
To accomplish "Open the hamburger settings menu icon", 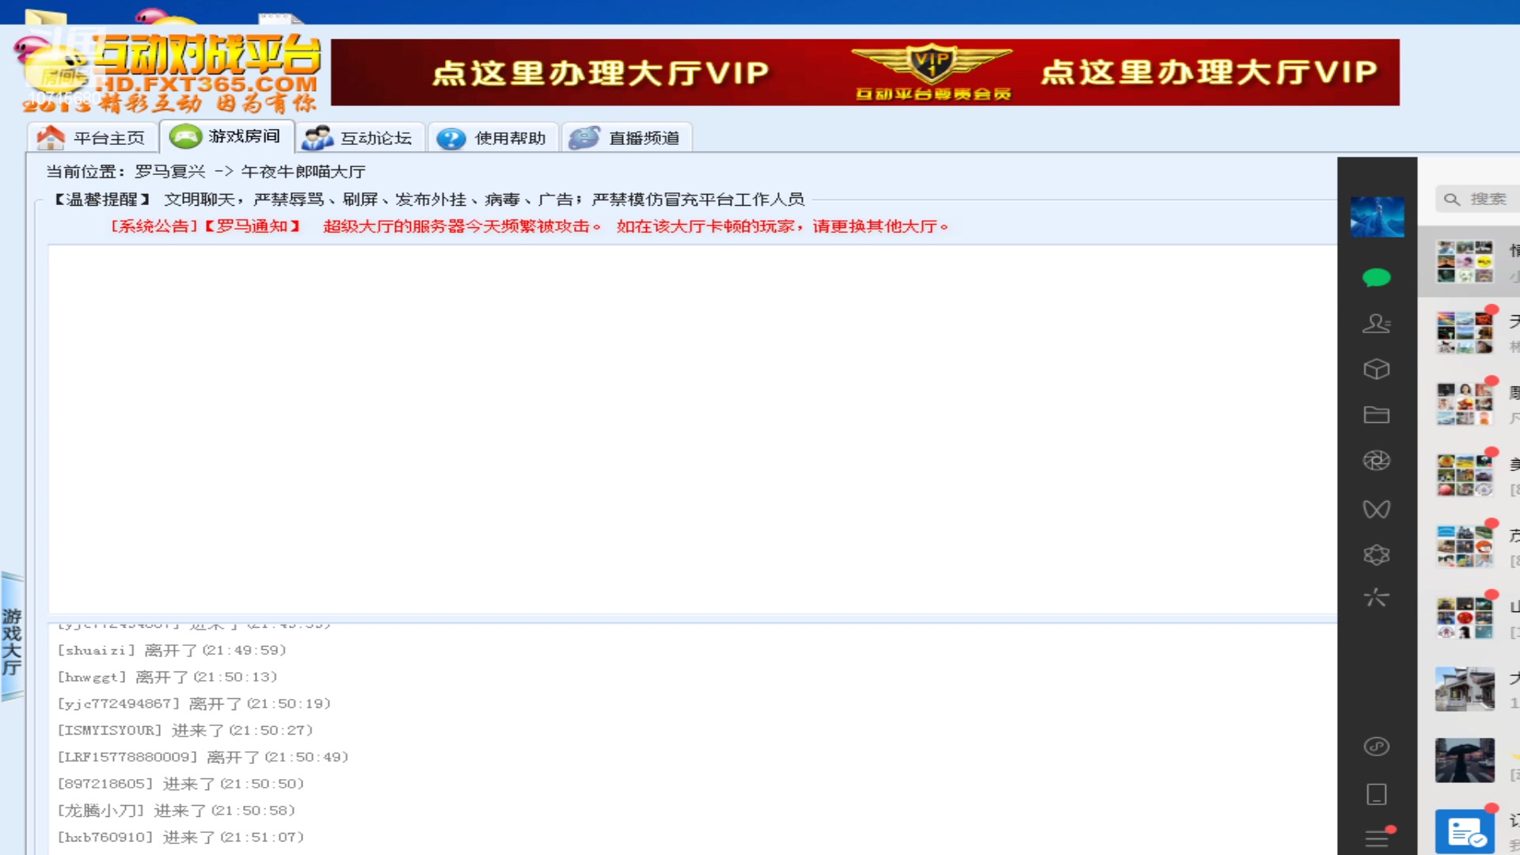I will [x=1378, y=838].
